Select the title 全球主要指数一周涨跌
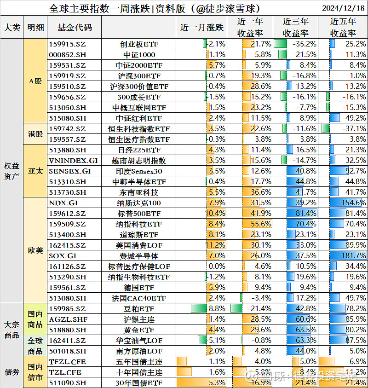This screenshot has height=388, width=368. click(100, 9)
